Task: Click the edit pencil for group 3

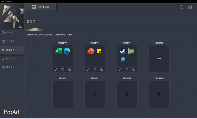Action: (x=120, y=69)
